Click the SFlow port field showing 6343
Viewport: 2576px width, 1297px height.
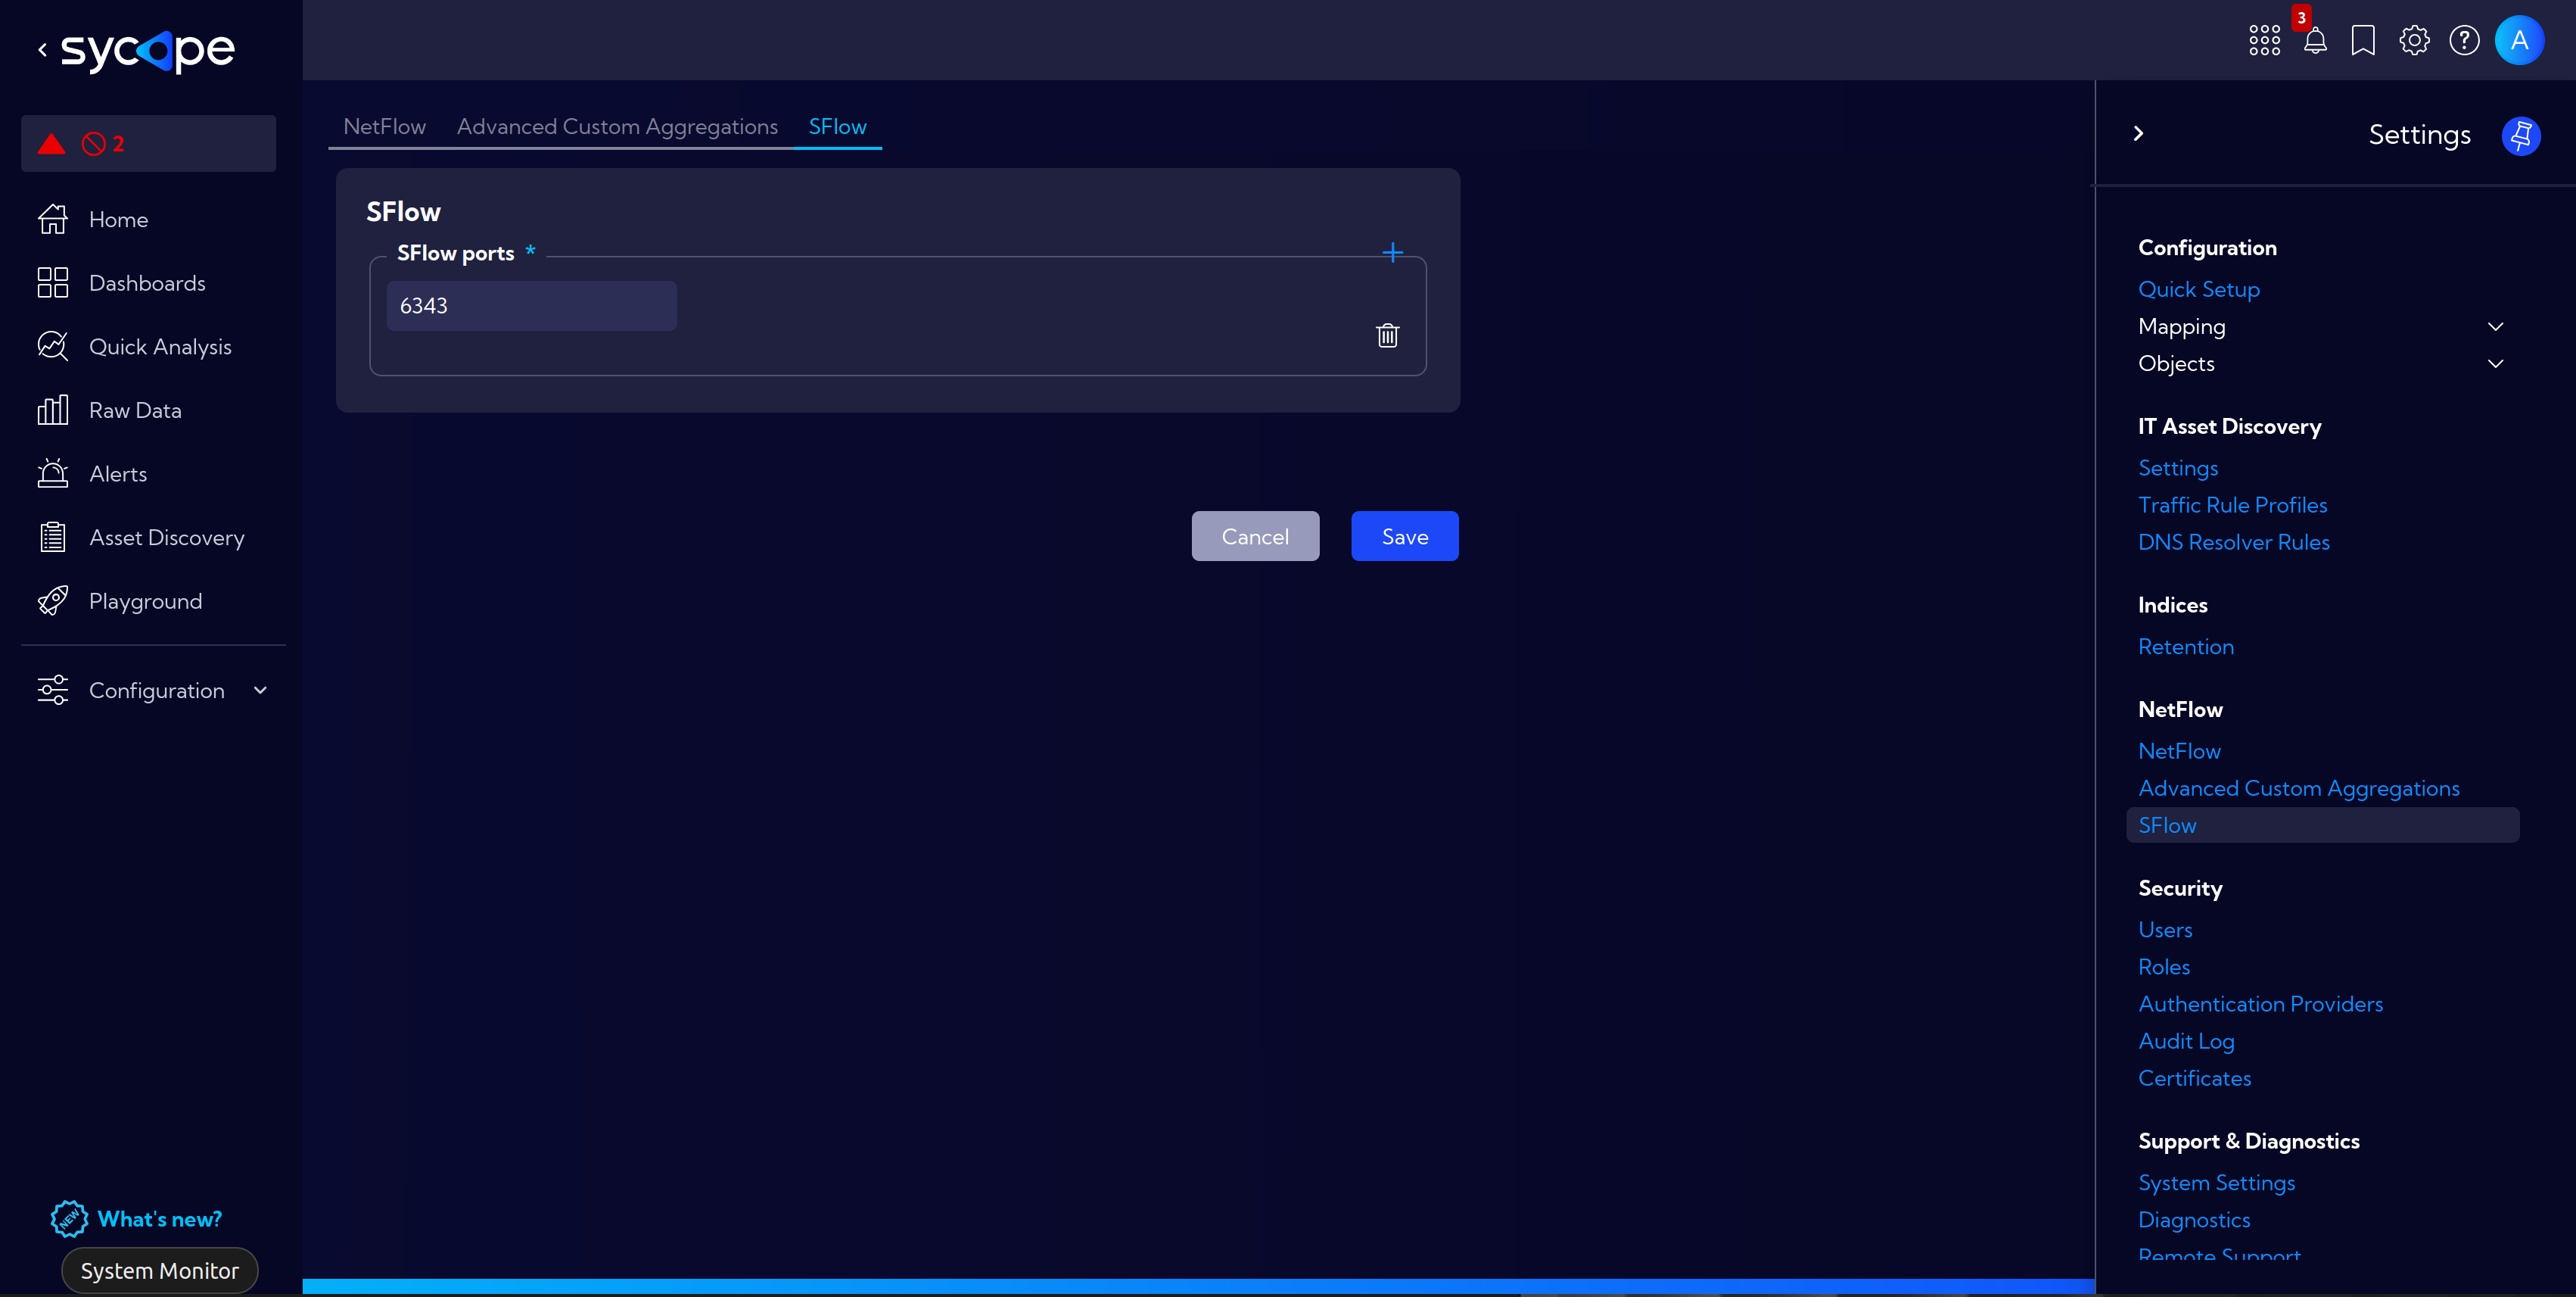coord(531,305)
